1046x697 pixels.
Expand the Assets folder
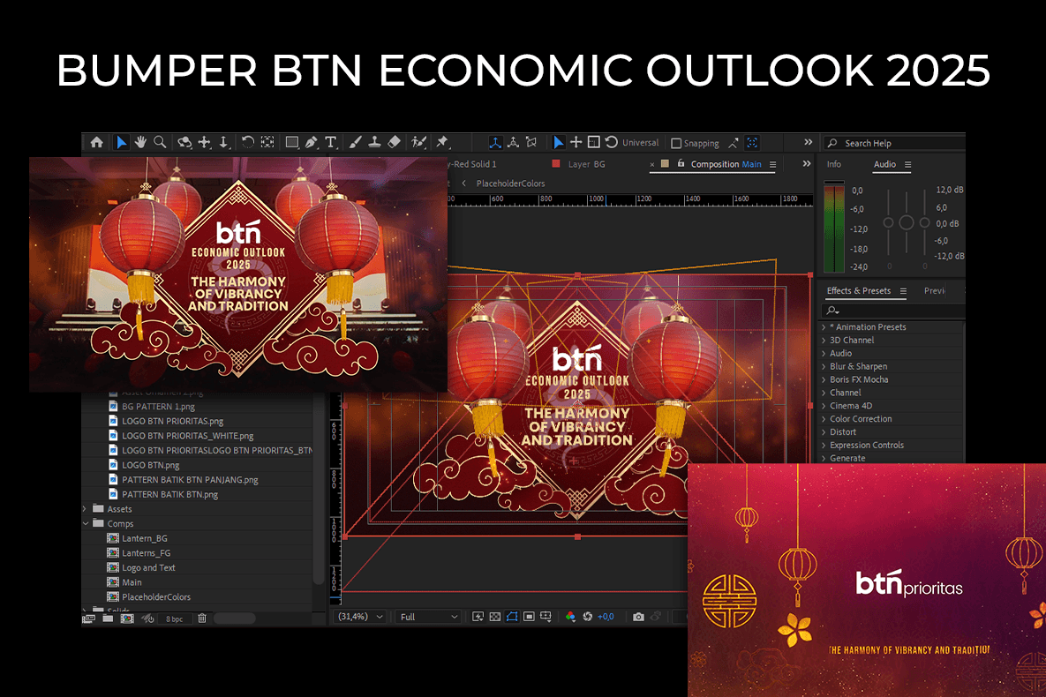[85, 509]
